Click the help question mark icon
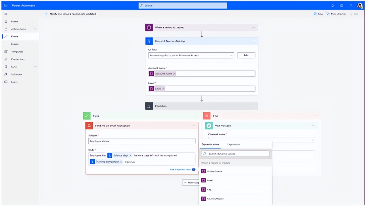The height and width of the screenshot is (206, 365). [351, 5]
